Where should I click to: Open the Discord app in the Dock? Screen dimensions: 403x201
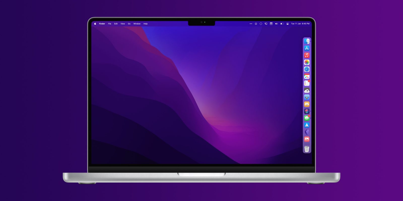click(x=307, y=104)
